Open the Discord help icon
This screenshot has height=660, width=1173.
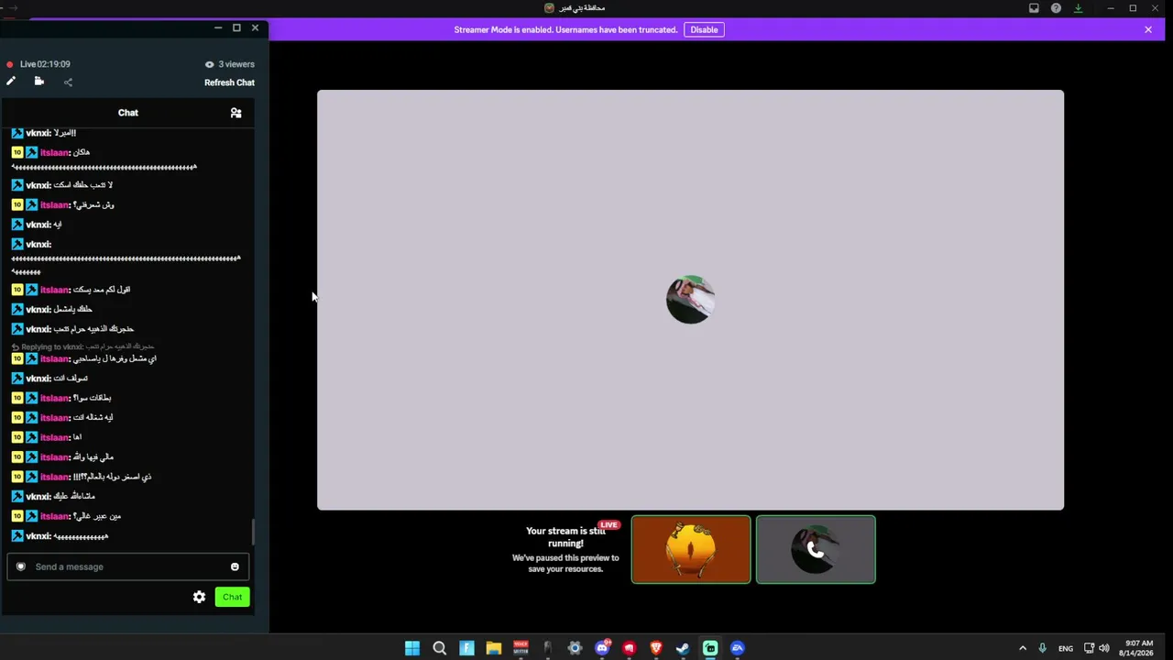pyautogui.click(x=1056, y=8)
